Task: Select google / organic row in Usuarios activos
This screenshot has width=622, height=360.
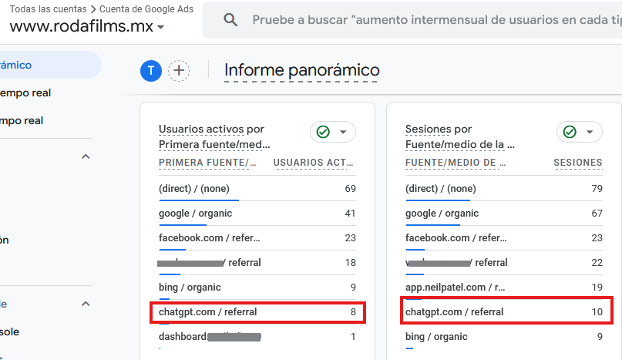Action: [x=195, y=214]
